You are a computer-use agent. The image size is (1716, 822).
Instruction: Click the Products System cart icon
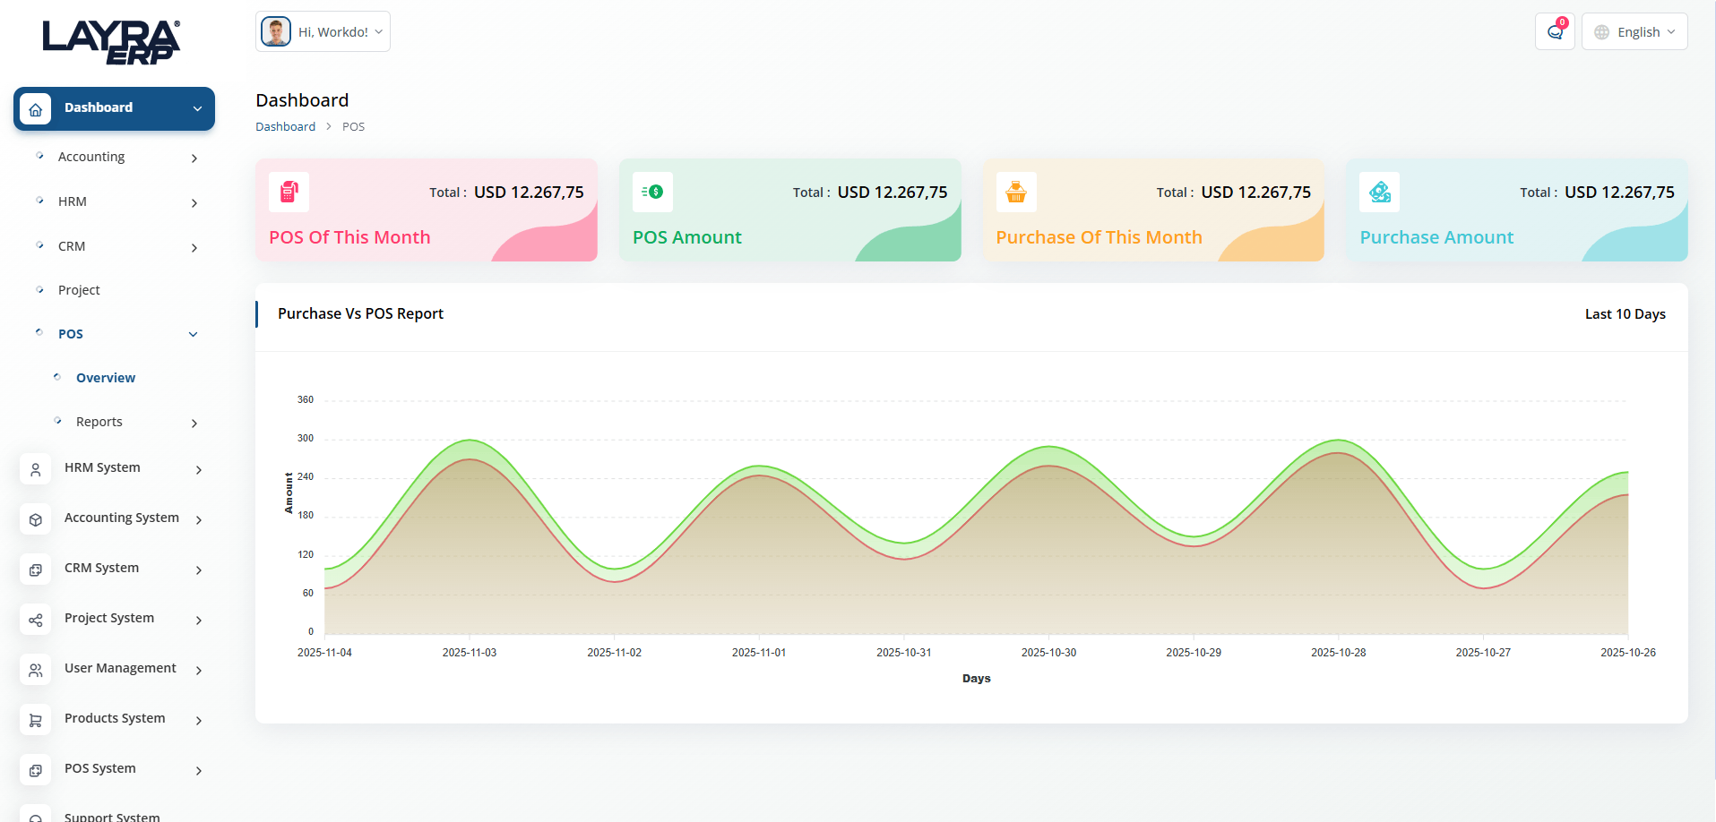(36, 720)
